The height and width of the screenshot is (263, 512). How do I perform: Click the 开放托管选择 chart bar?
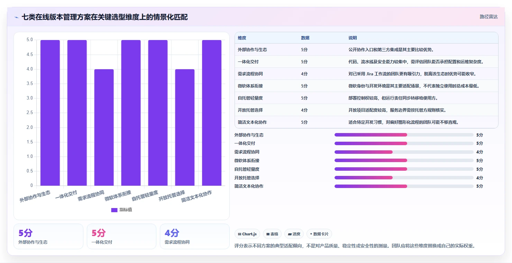pyautogui.click(x=185, y=128)
